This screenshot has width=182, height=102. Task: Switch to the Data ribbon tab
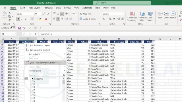click(58, 8)
